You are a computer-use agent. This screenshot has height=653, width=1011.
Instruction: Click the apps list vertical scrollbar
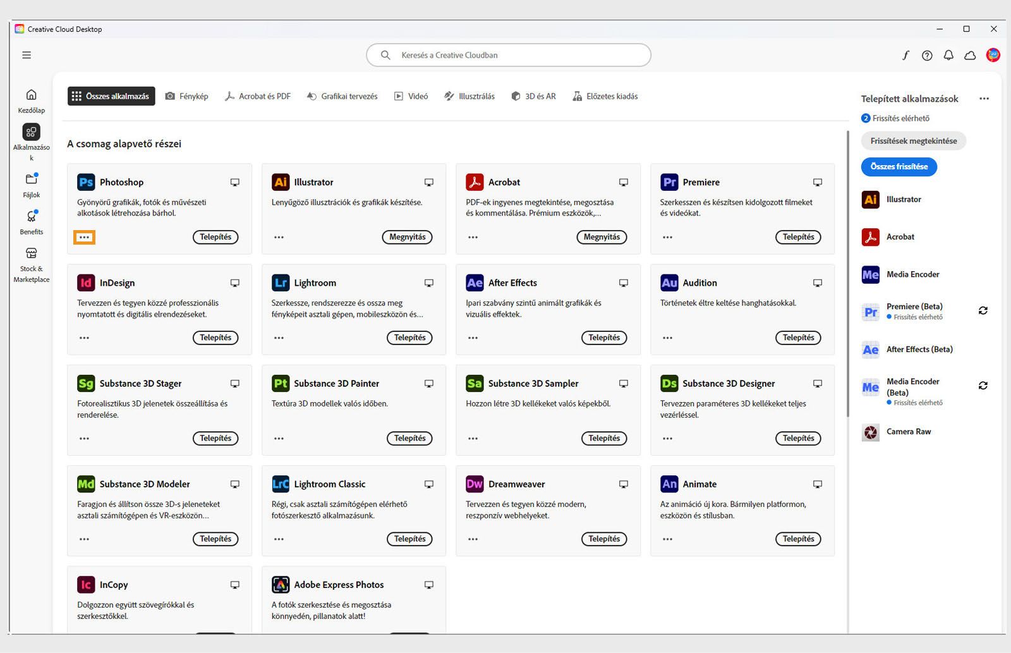848,274
